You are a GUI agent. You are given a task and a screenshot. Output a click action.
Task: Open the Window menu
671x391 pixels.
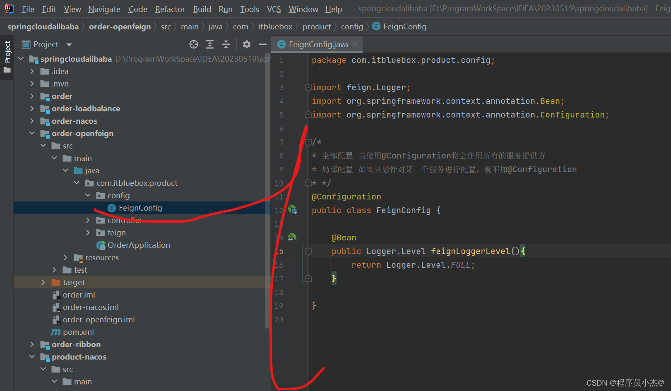303,9
